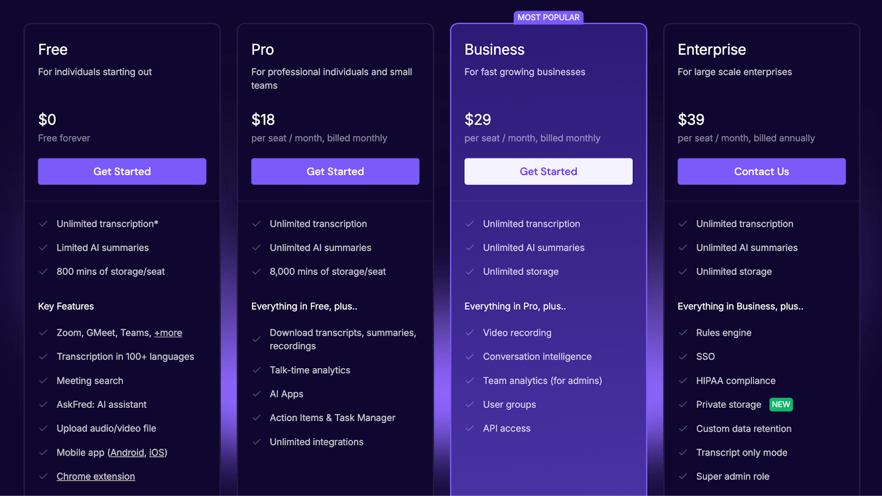The height and width of the screenshot is (496, 882).
Task: Click the check icon beside AI Apps
Action: [x=256, y=394]
